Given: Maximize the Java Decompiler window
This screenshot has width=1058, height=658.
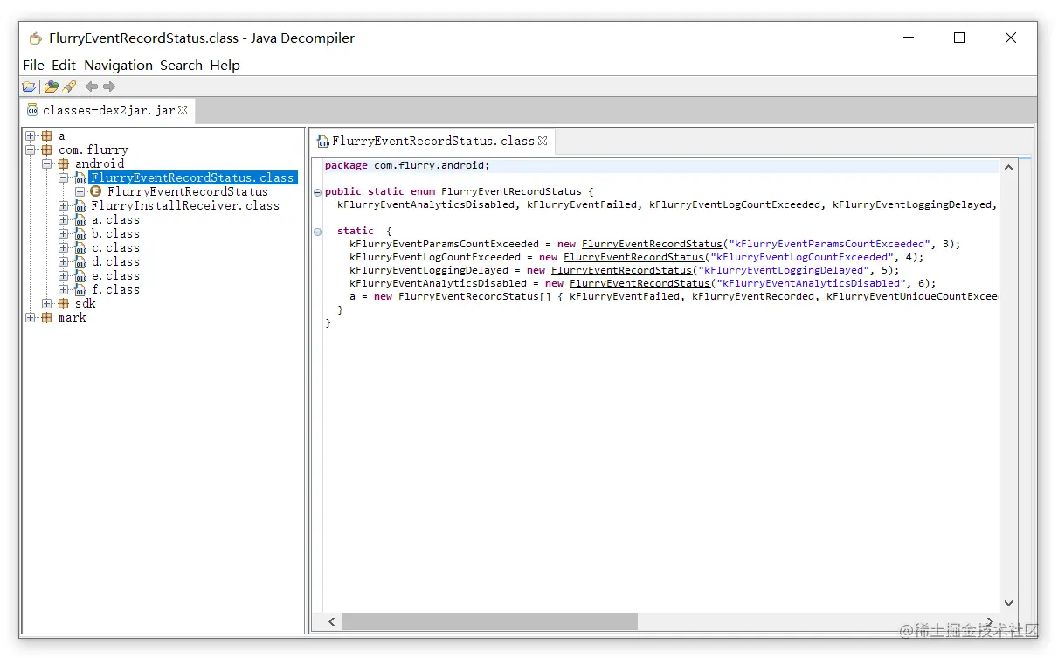Looking at the screenshot, I should click(x=959, y=38).
